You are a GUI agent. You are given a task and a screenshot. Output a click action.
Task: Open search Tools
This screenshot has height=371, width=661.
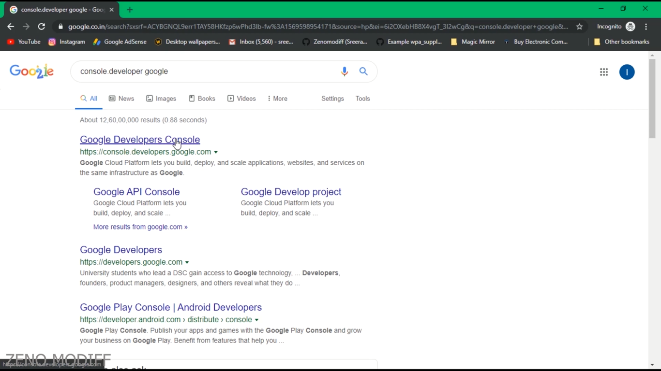pyautogui.click(x=362, y=99)
